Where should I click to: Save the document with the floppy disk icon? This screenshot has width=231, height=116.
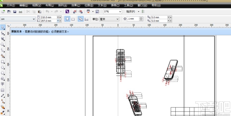point(15,12)
